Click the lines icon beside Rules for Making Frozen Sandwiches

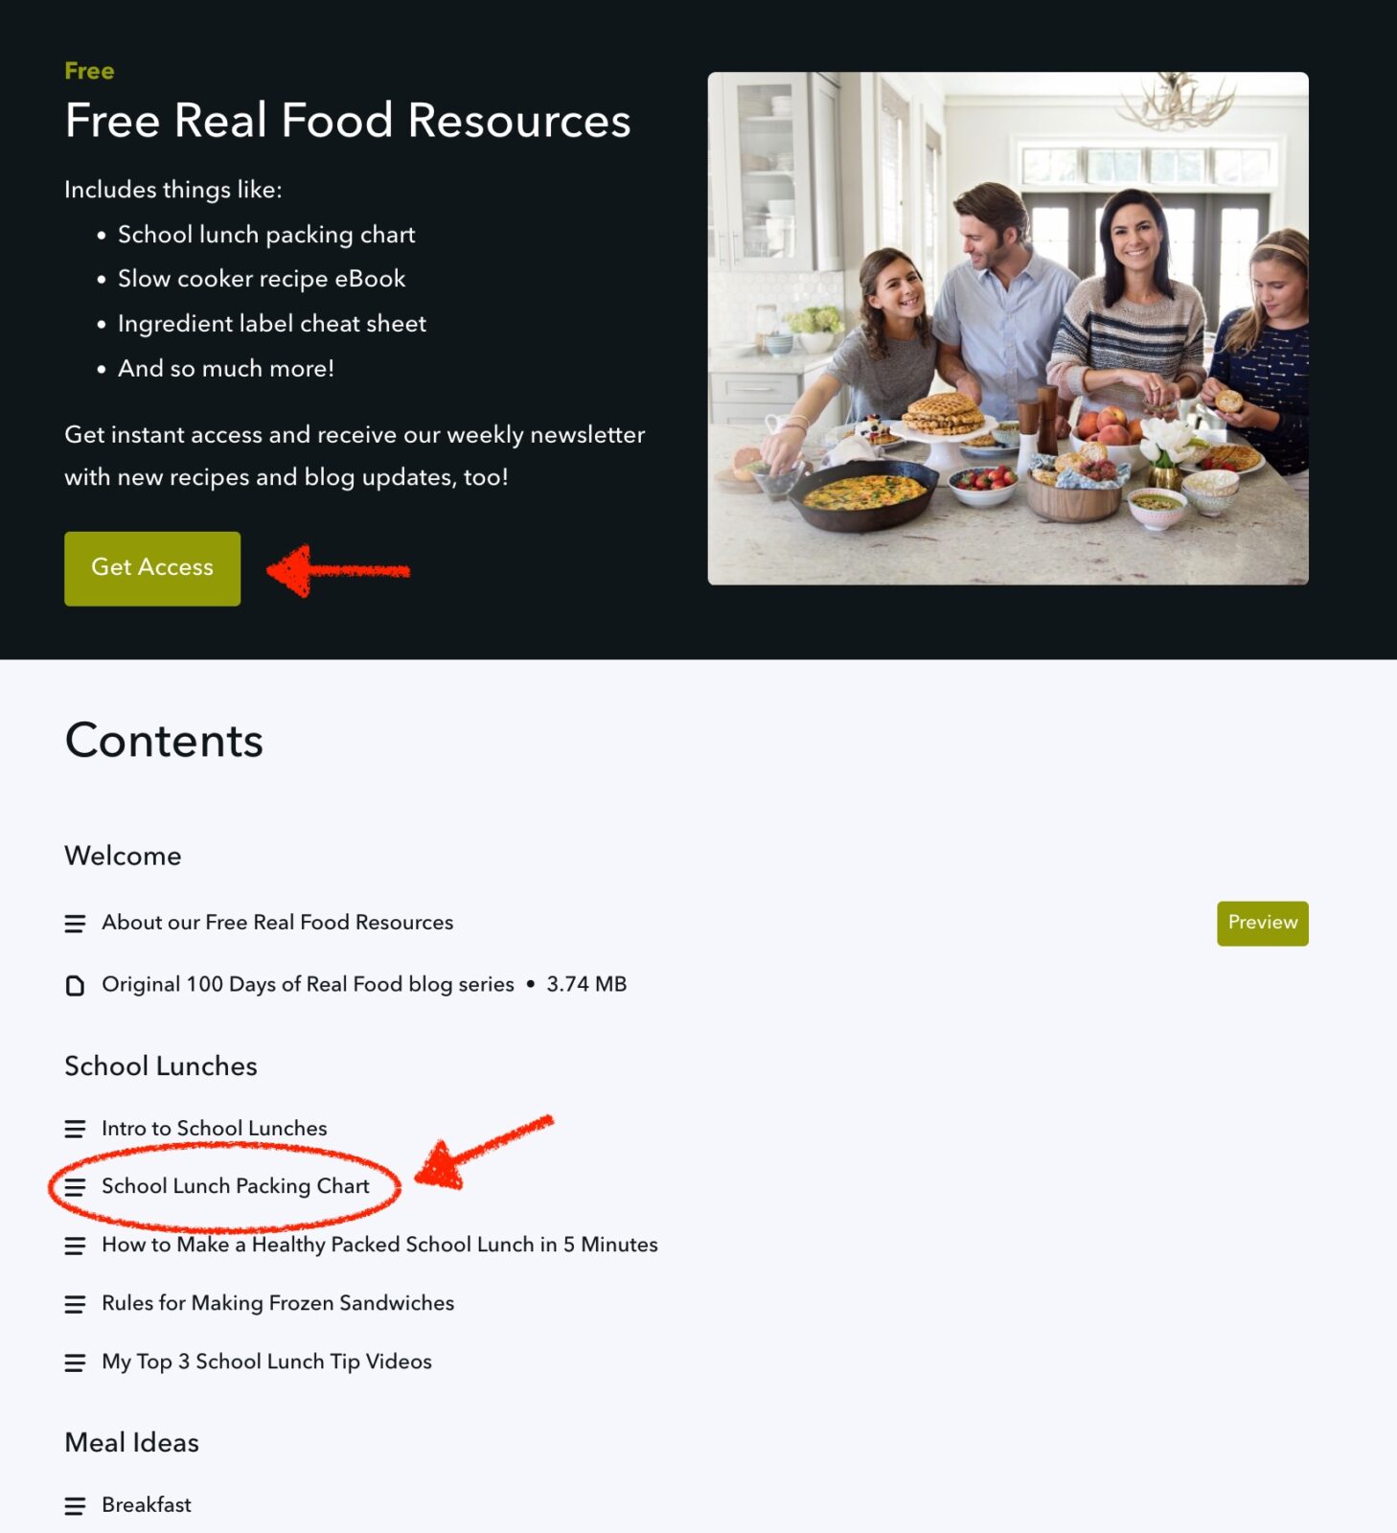click(75, 1304)
